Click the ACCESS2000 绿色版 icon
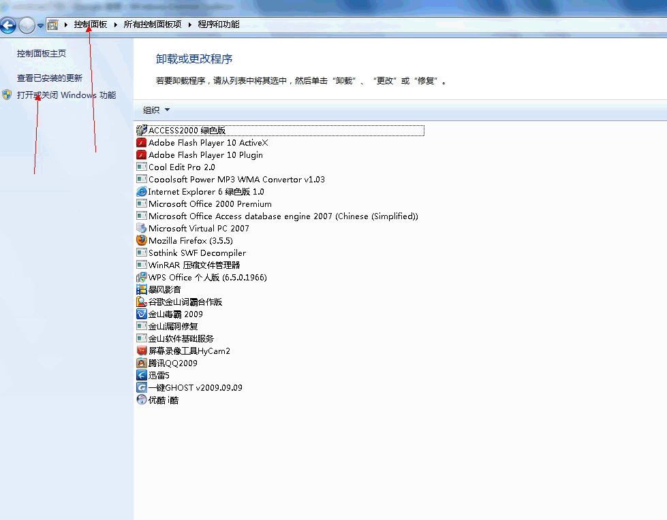Image resolution: width=667 pixels, height=520 pixels. (142, 130)
